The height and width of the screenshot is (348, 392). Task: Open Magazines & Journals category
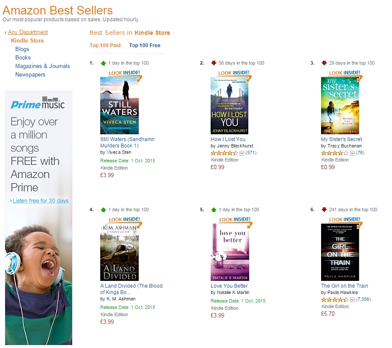click(x=42, y=66)
